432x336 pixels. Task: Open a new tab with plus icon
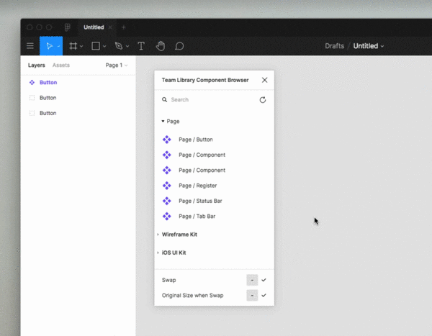tap(124, 27)
